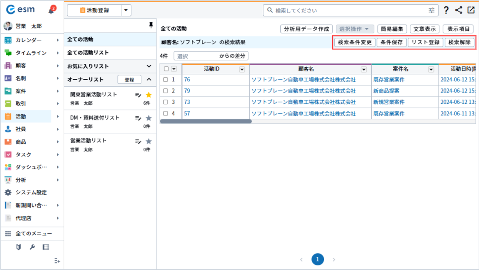480x271 pixels.
Task: Click the pin icon above list panel
Action: coord(151,26)
